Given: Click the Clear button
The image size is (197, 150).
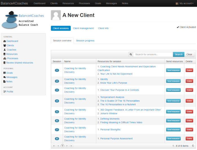Looking at the screenshot, I should (189, 54).
